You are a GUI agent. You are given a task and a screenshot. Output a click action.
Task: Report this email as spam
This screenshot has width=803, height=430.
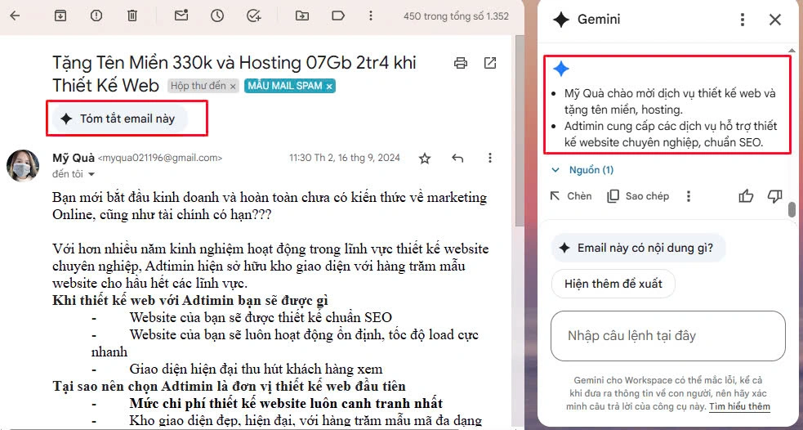point(96,16)
